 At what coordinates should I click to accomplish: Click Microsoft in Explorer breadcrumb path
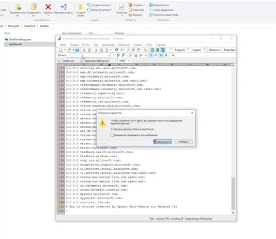13,26
